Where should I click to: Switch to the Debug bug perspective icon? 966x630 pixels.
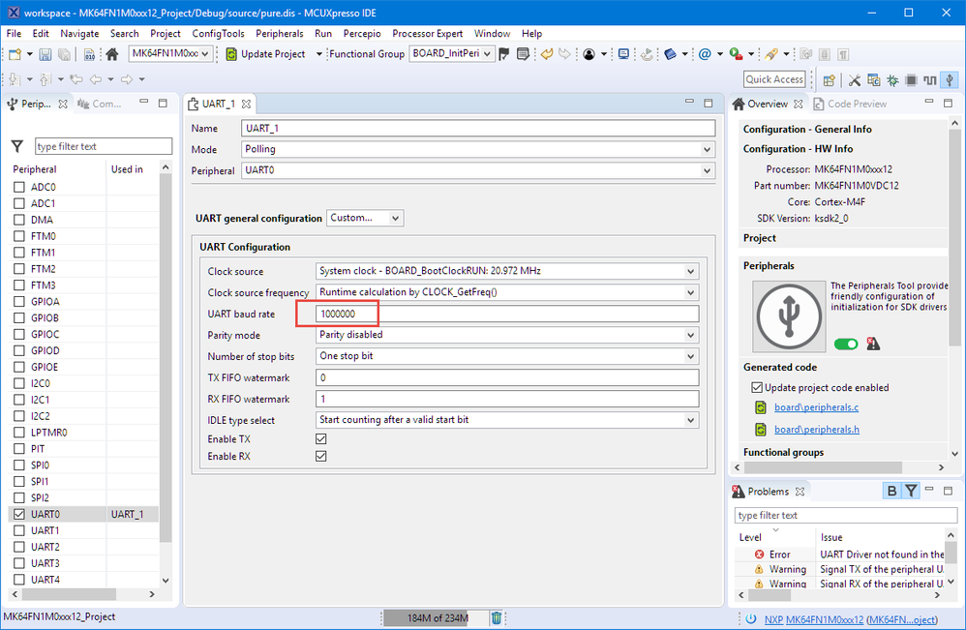892,80
